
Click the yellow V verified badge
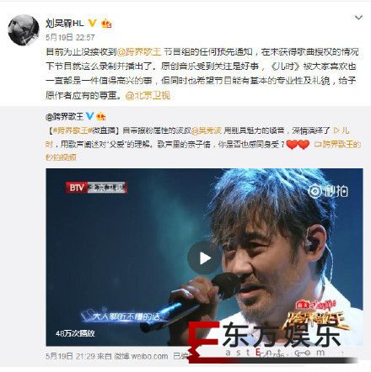click(93, 23)
